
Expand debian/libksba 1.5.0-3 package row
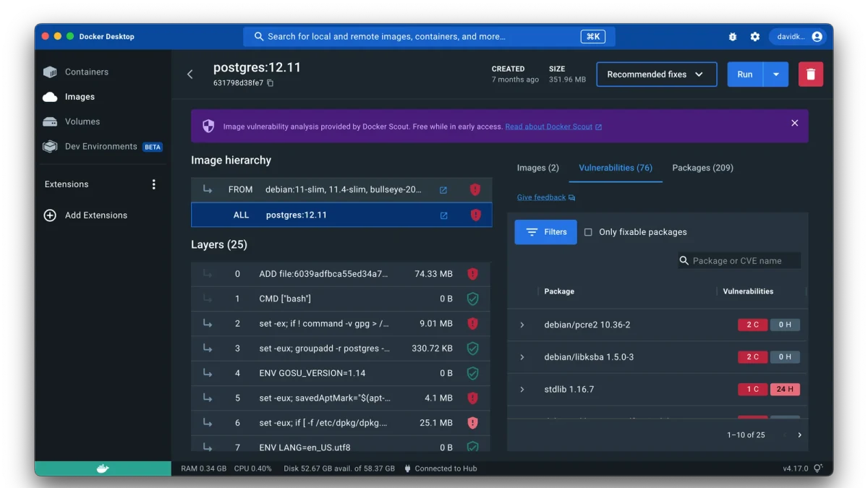tap(522, 357)
